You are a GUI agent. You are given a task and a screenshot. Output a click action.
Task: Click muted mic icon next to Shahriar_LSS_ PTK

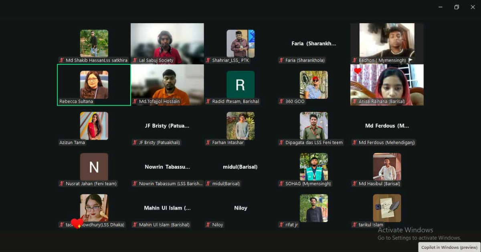[x=208, y=60]
